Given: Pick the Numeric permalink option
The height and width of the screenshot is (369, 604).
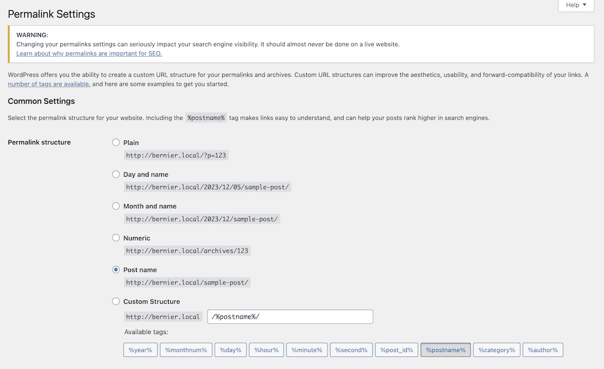Looking at the screenshot, I should tap(116, 238).
